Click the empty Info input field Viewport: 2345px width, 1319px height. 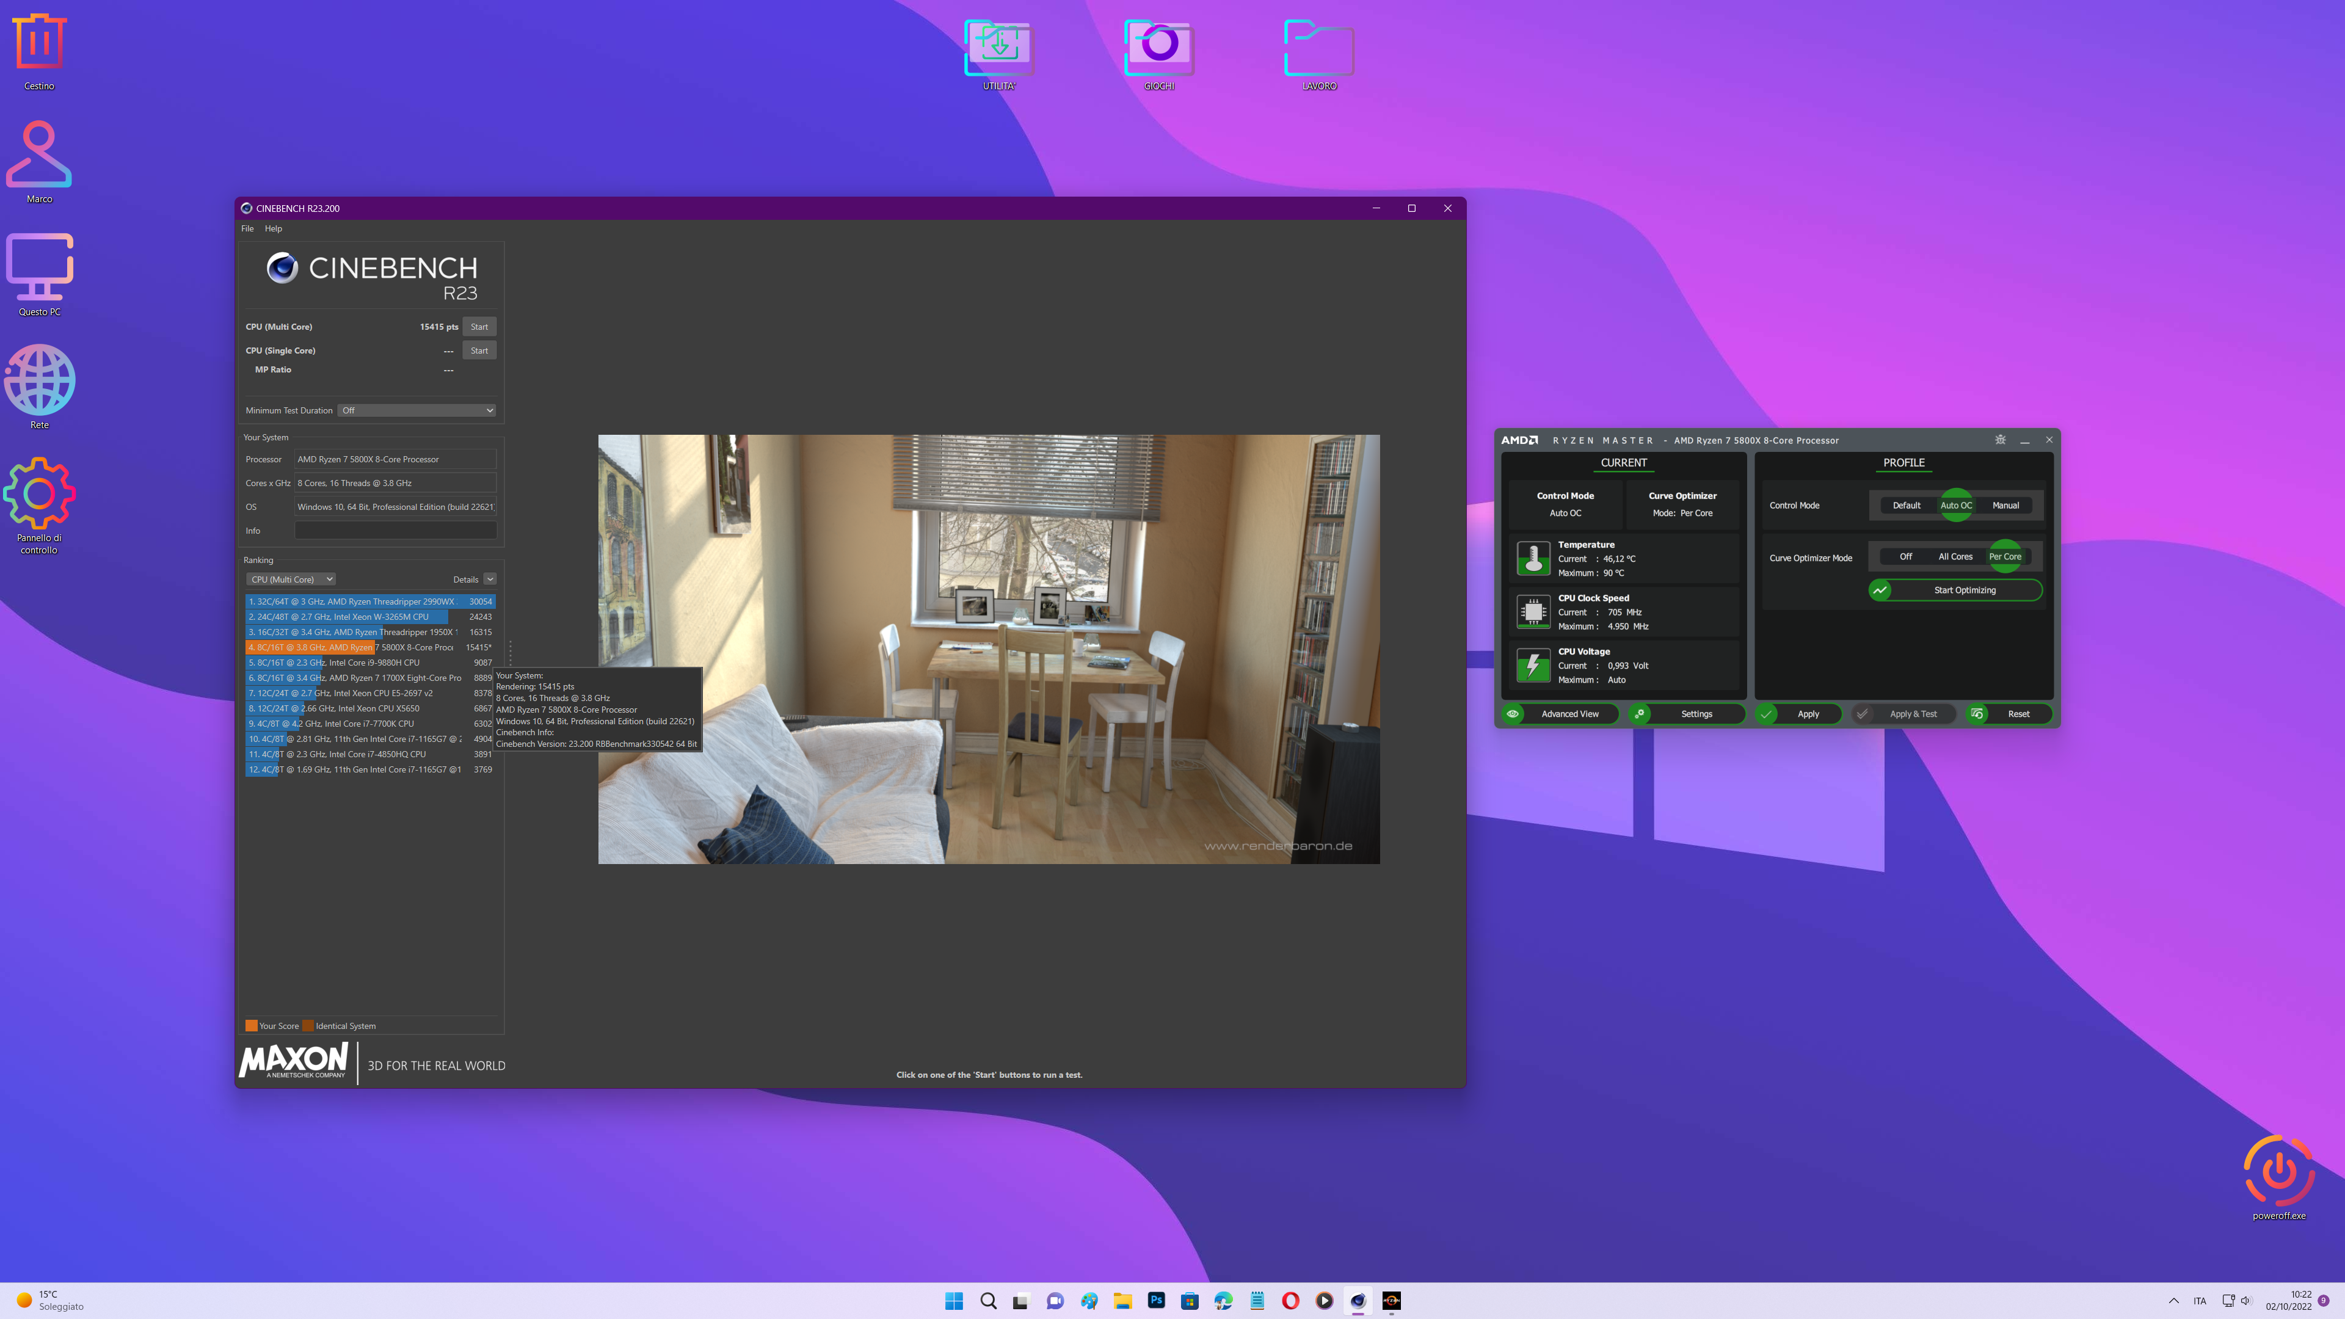395,531
